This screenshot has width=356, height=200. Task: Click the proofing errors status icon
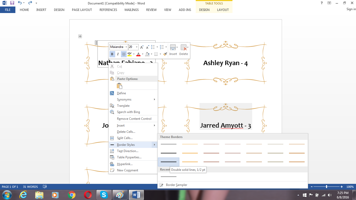point(45,187)
